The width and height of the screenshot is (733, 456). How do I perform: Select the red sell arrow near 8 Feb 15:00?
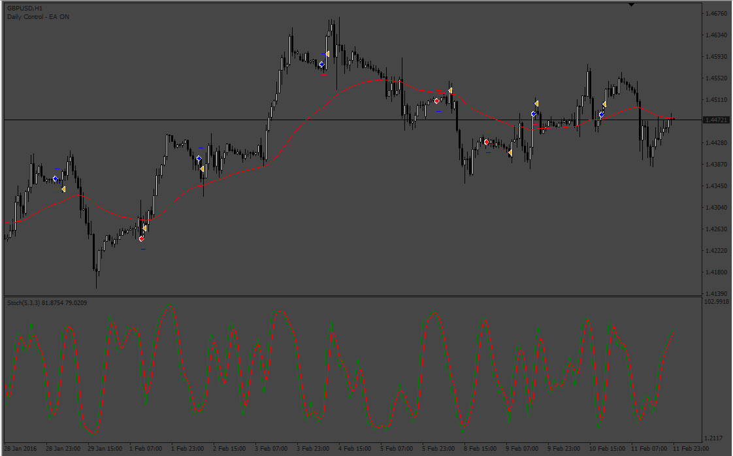(487, 142)
